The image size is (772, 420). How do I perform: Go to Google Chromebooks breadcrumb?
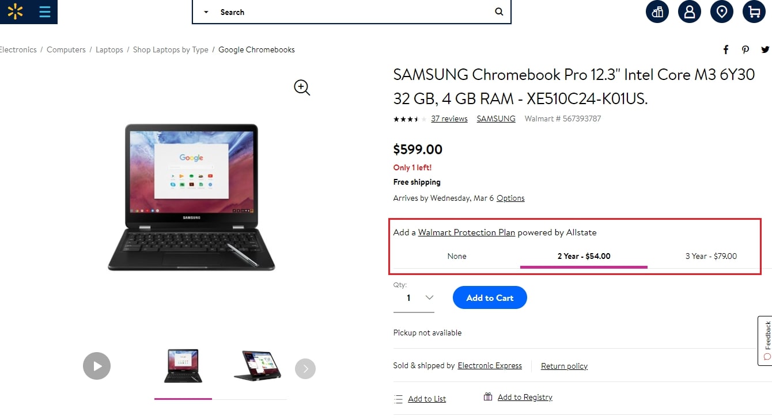tap(256, 49)
